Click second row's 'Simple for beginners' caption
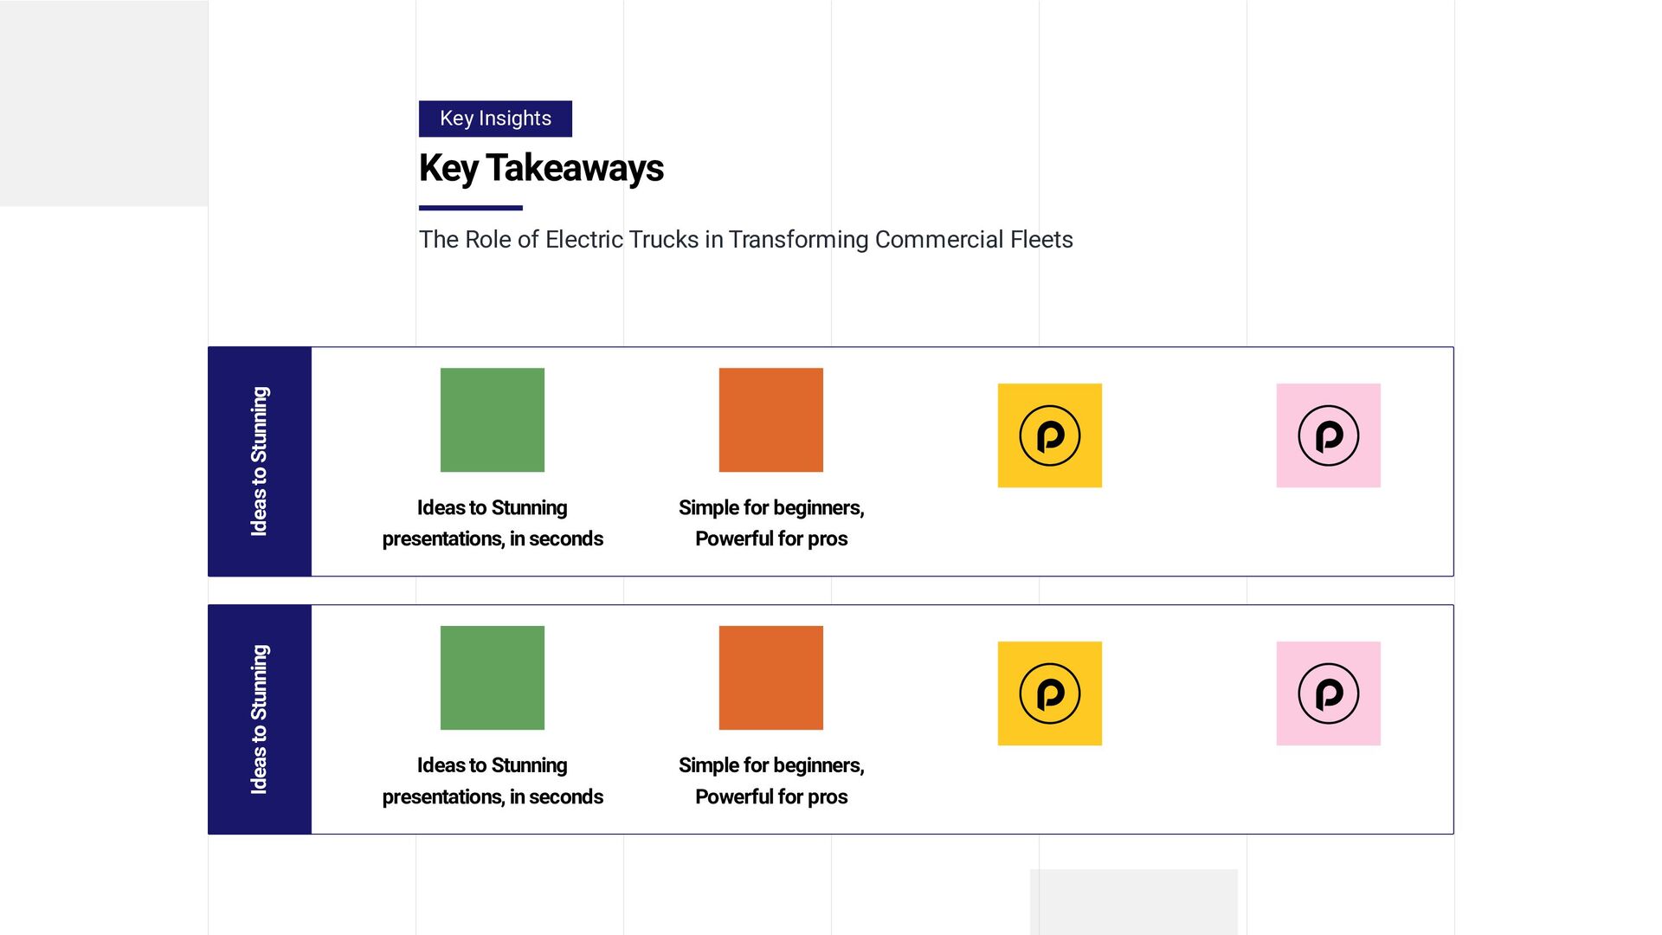1662x935 pixels. click(x=770, y=781)
